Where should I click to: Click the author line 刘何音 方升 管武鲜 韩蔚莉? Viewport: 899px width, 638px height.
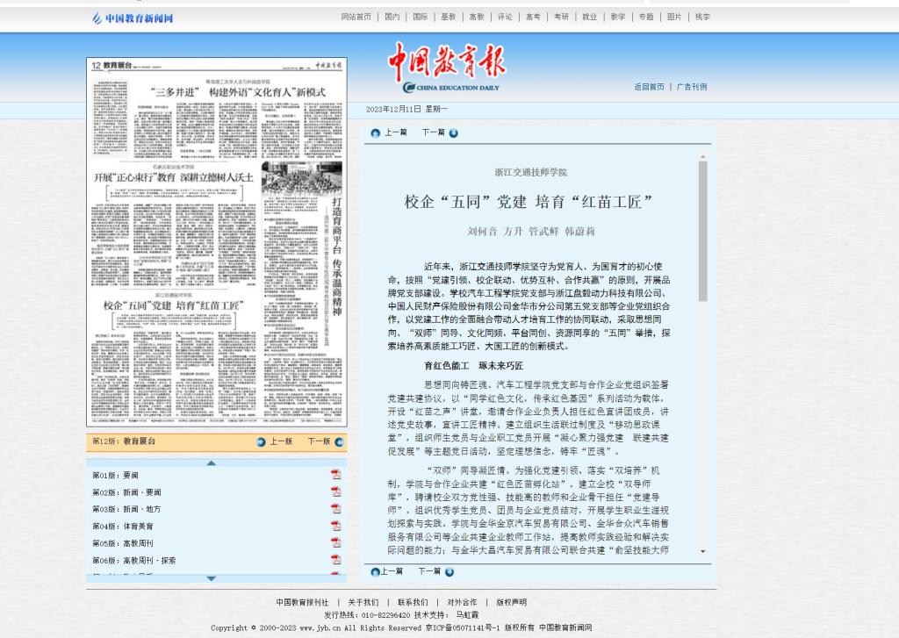(531, 232)
